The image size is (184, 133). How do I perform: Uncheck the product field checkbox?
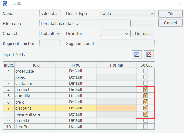click(x=146, y=89)
